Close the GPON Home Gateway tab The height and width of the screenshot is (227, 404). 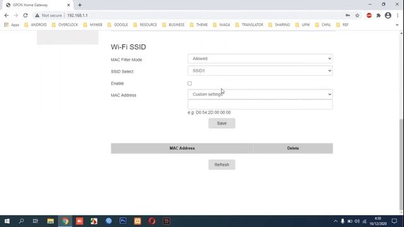(69, 5)
